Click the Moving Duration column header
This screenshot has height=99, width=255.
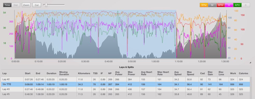[64, 73]
